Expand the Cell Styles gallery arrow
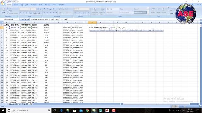Screen dimensions: 202x113 [x=148, y=13]
